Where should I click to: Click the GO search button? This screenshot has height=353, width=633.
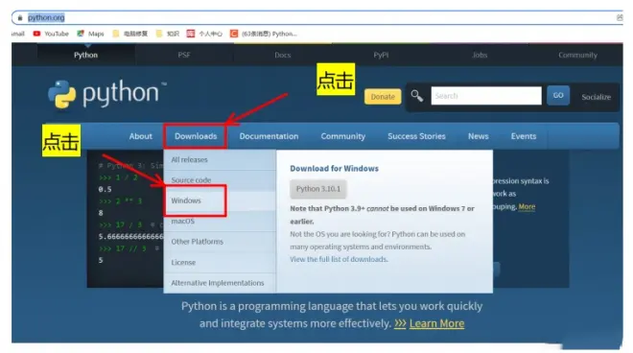pyautogui.click(x=558, y=95)
